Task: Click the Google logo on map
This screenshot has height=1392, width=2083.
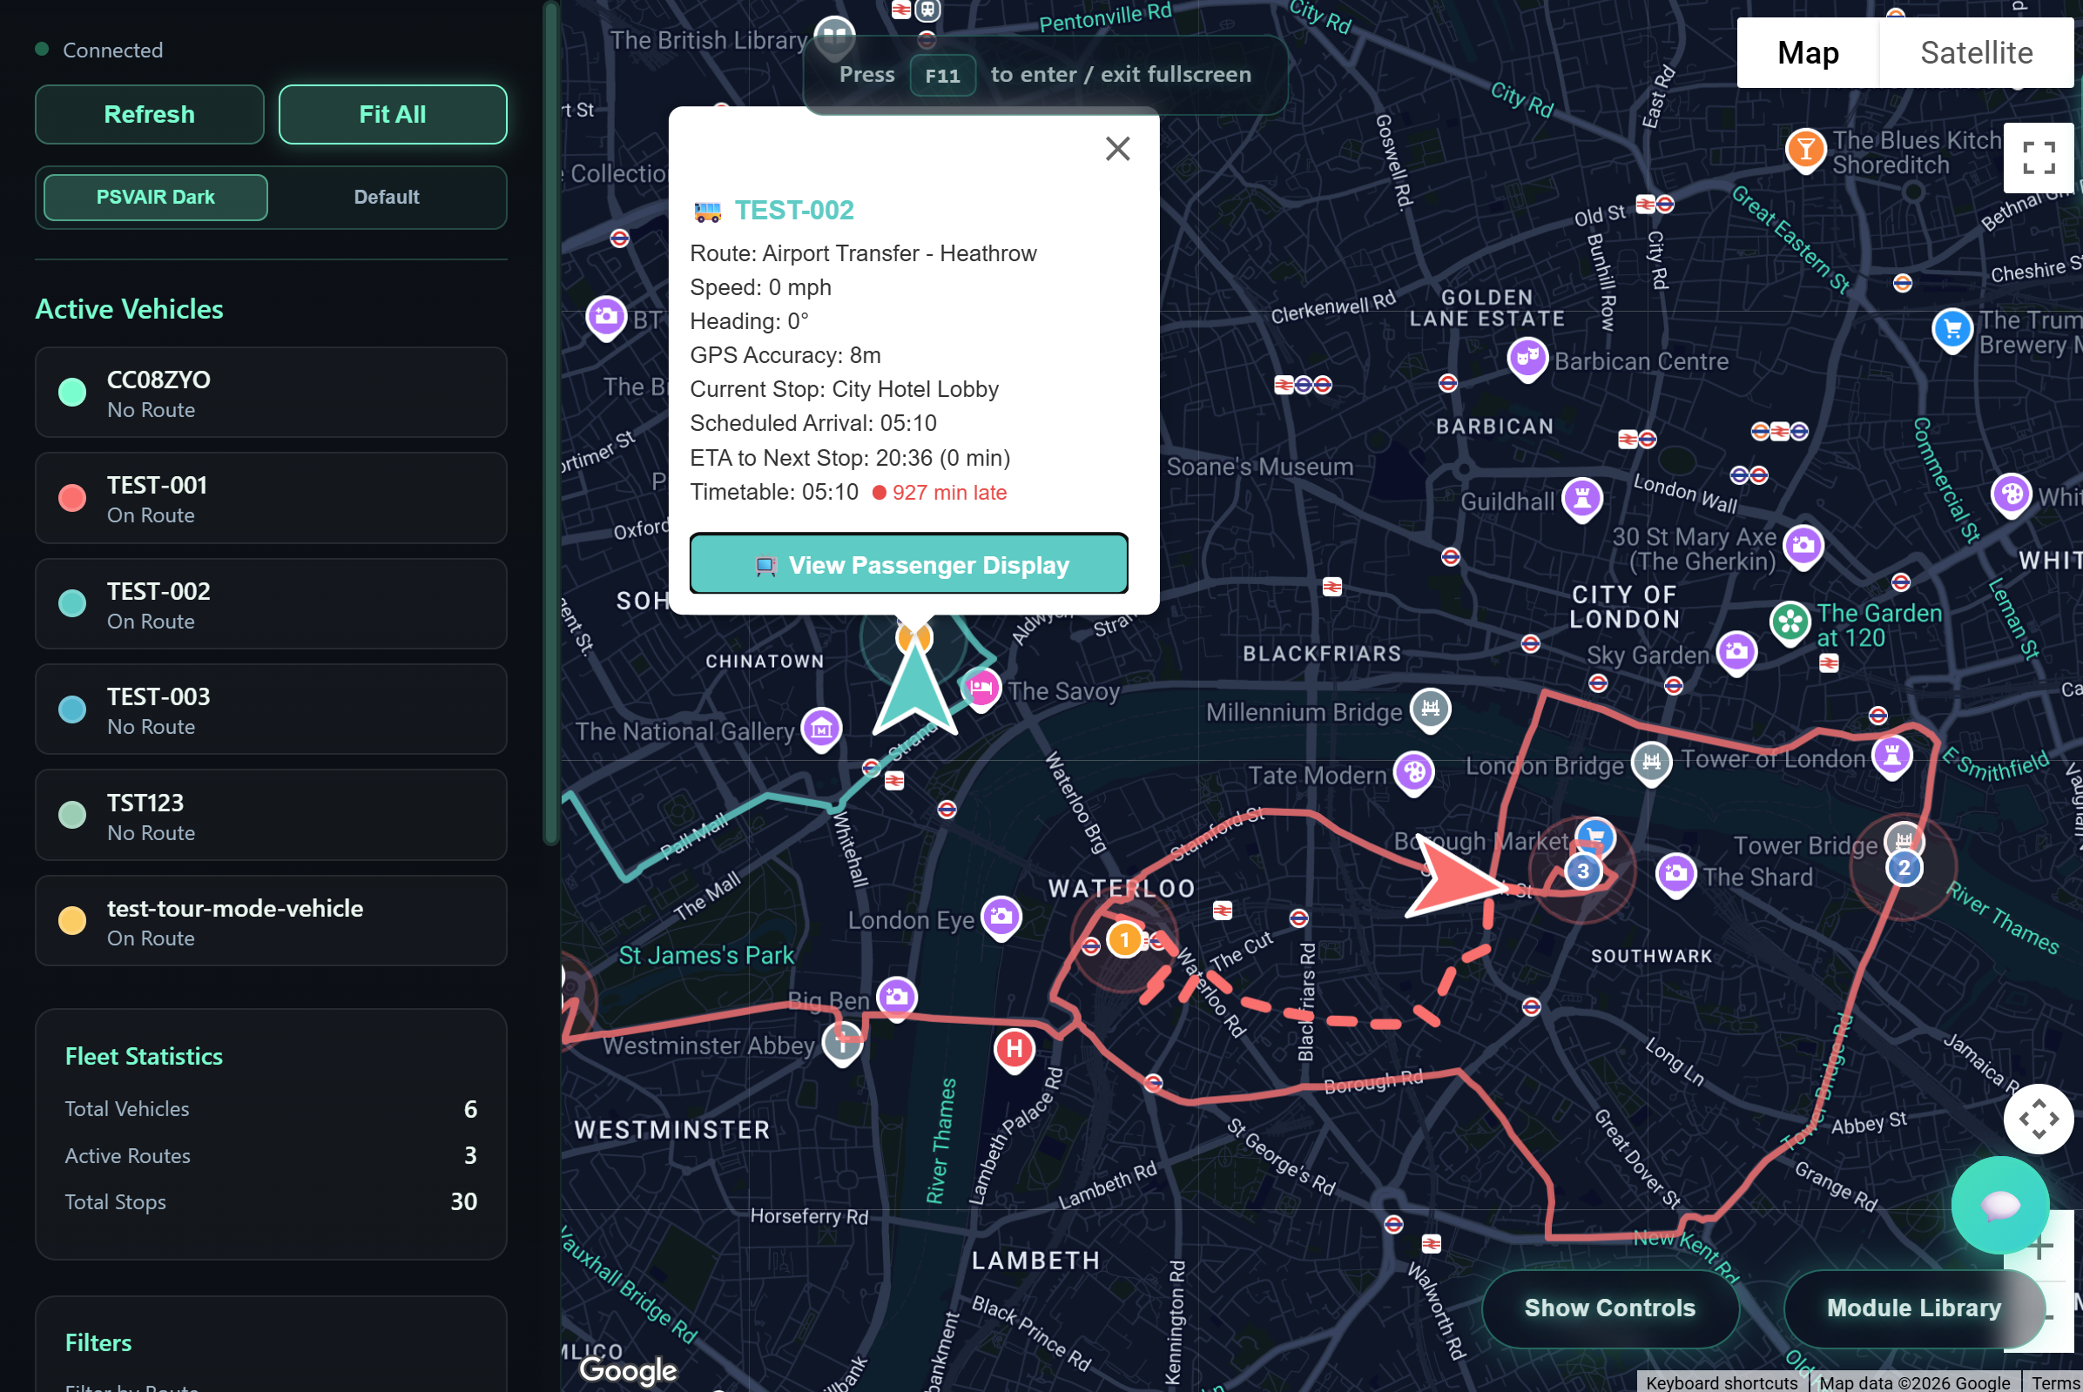Action: pyautogui.click(x=628, y=1371)
